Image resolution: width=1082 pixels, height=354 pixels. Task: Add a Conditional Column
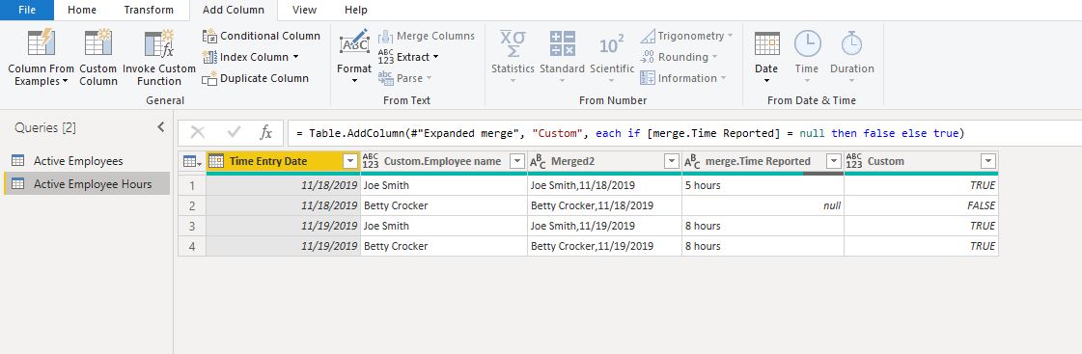click(262, 36)
